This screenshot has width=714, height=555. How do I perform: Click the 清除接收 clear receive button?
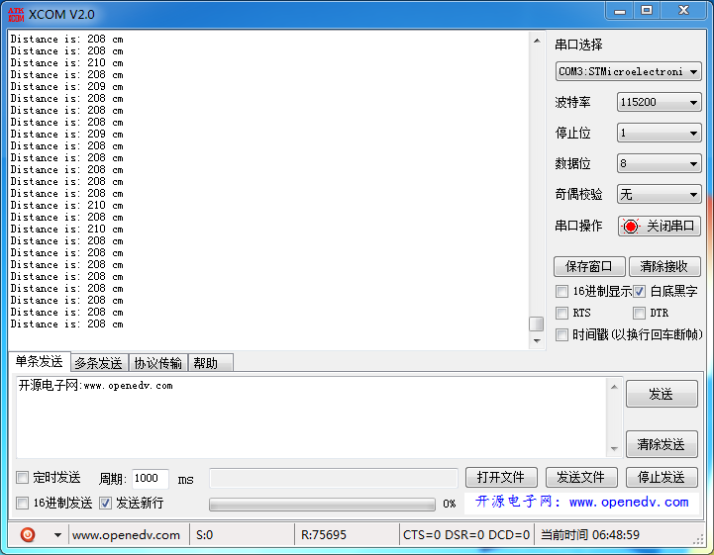coord(664,266)
